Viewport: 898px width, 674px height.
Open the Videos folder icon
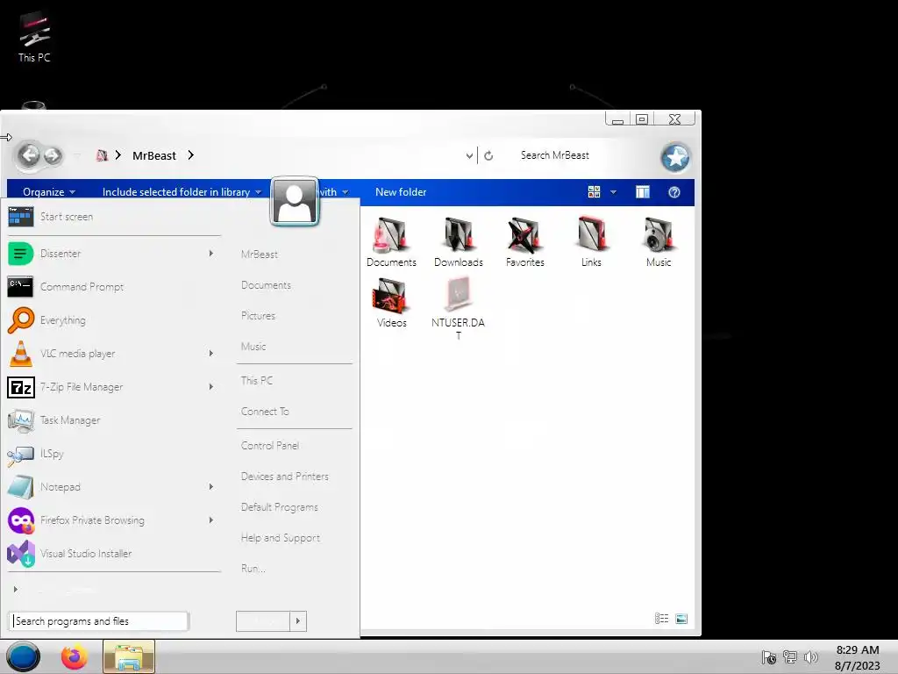[x=391, y=303]
